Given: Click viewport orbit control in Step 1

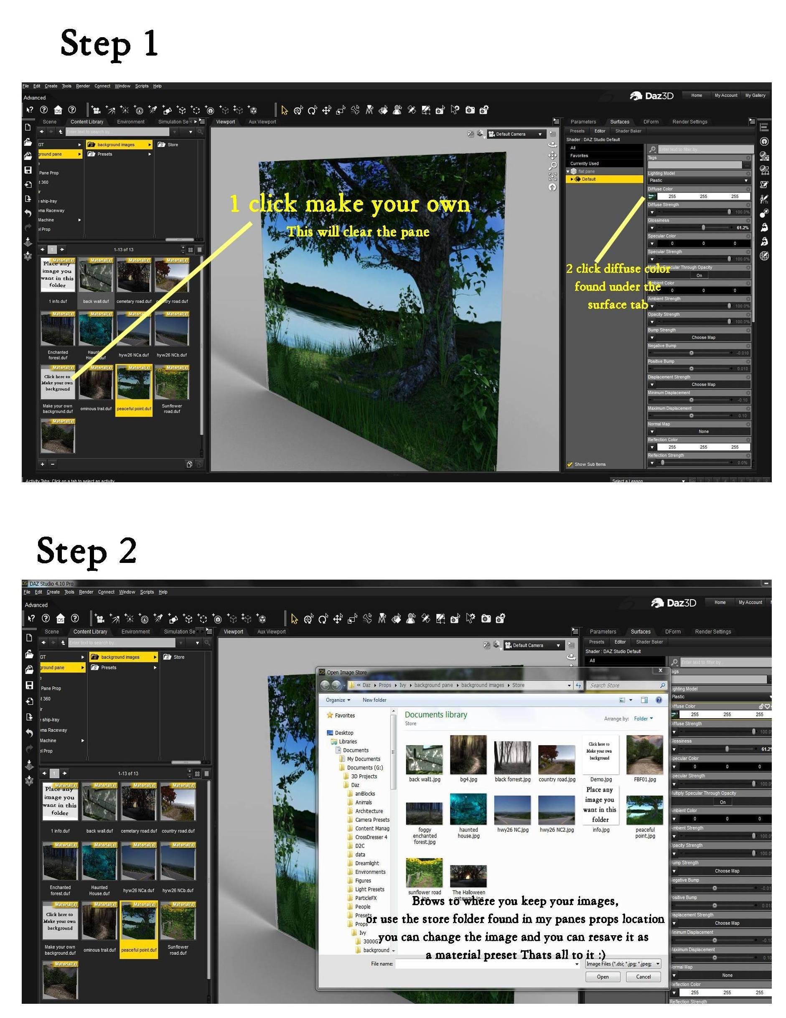Looking at the screenshot, I should [x=552, y=145].
